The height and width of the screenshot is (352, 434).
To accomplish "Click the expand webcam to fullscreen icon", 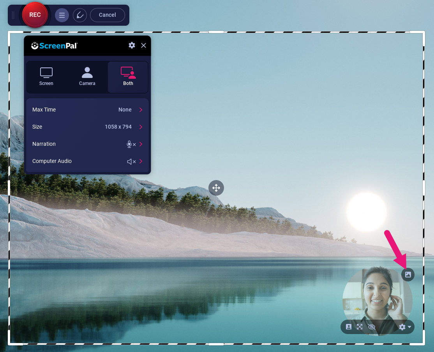I will click(x=360, y=327).
